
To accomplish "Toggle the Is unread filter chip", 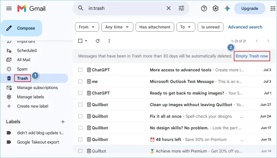I will (211, 27).
